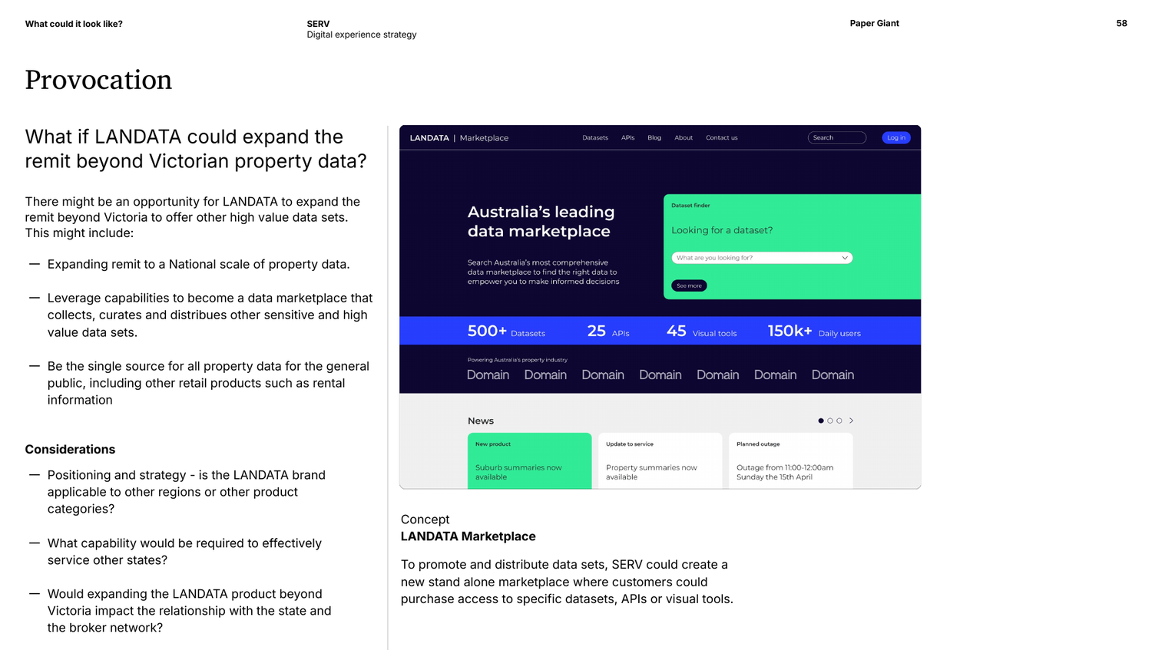Select the APIs nav item
The height and width of the screenshot is (650, 1152).
tap(627, 137)
